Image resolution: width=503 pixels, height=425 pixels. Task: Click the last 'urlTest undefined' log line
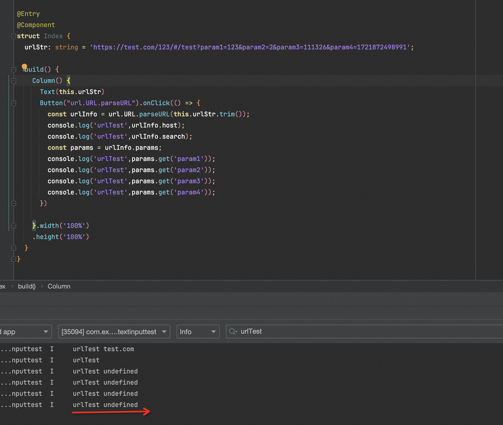pos(105,405)
